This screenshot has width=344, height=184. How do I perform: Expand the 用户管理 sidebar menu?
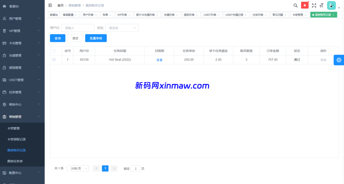(39, 18)
